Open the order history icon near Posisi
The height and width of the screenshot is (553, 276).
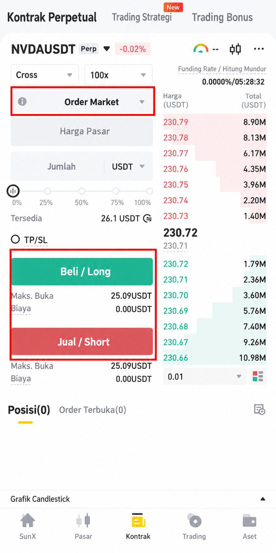259,409
